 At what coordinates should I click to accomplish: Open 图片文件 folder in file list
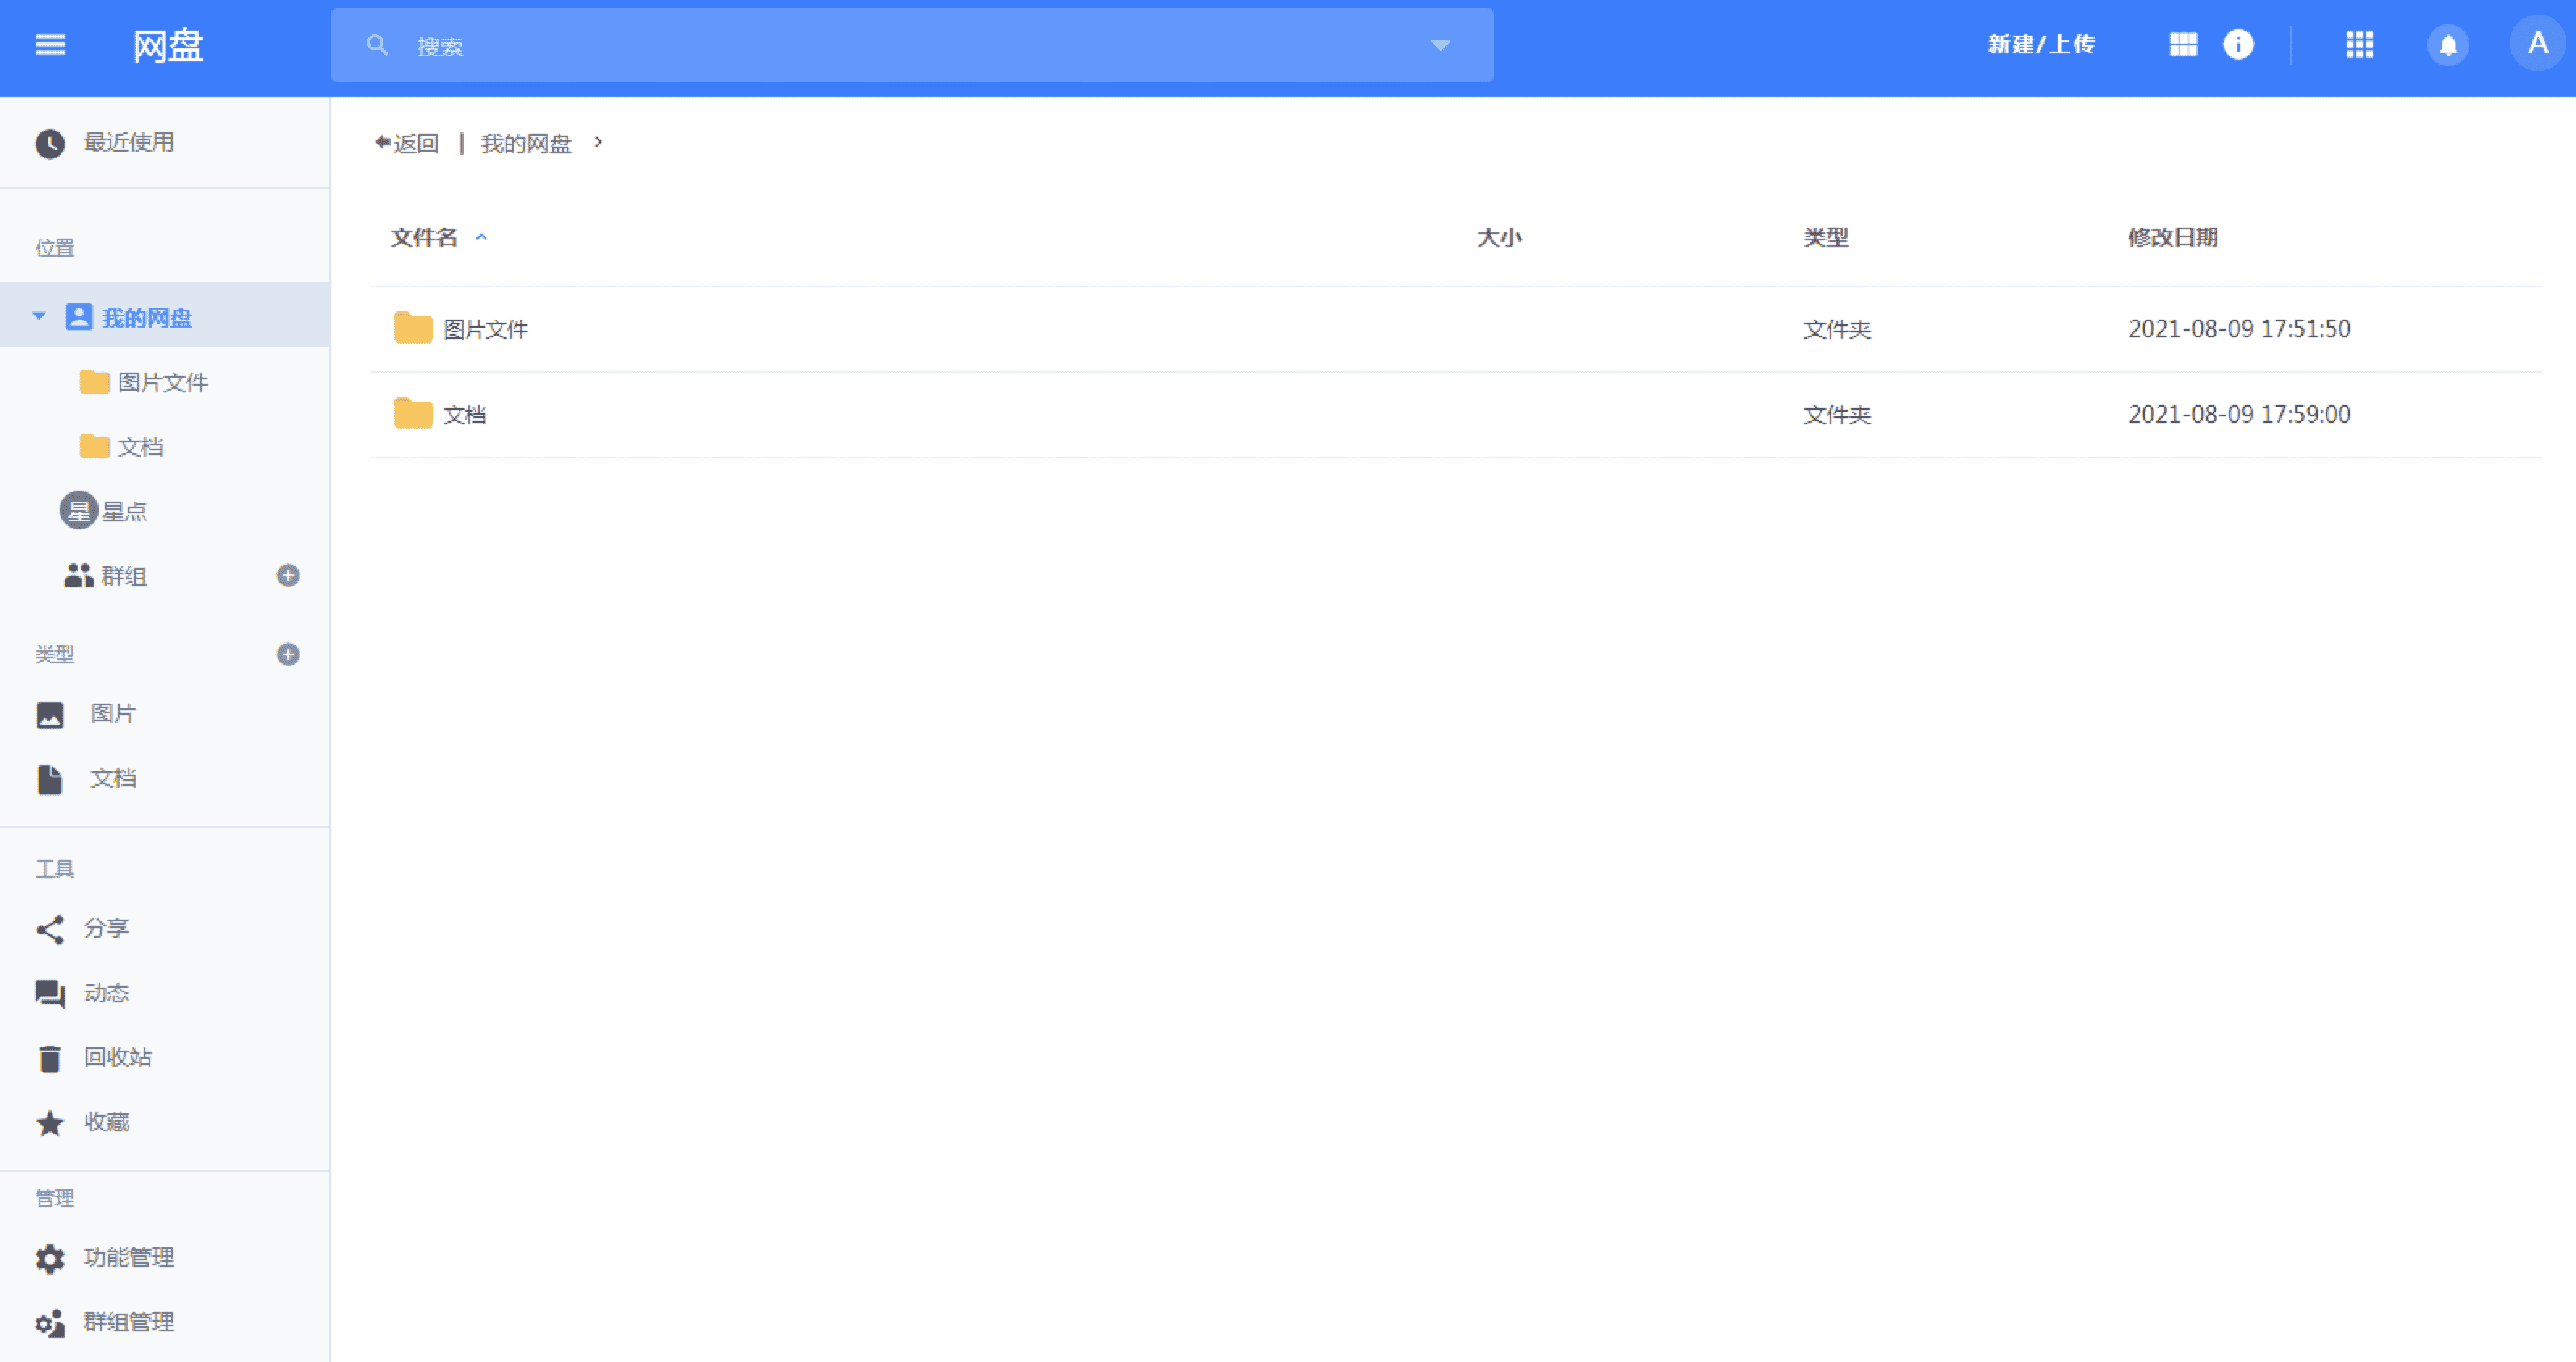click(x=485, y=330)
